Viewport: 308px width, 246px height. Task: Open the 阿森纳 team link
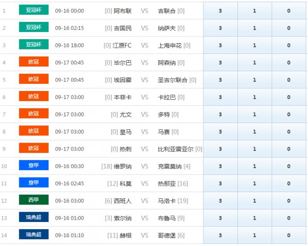tap(167, 63)
